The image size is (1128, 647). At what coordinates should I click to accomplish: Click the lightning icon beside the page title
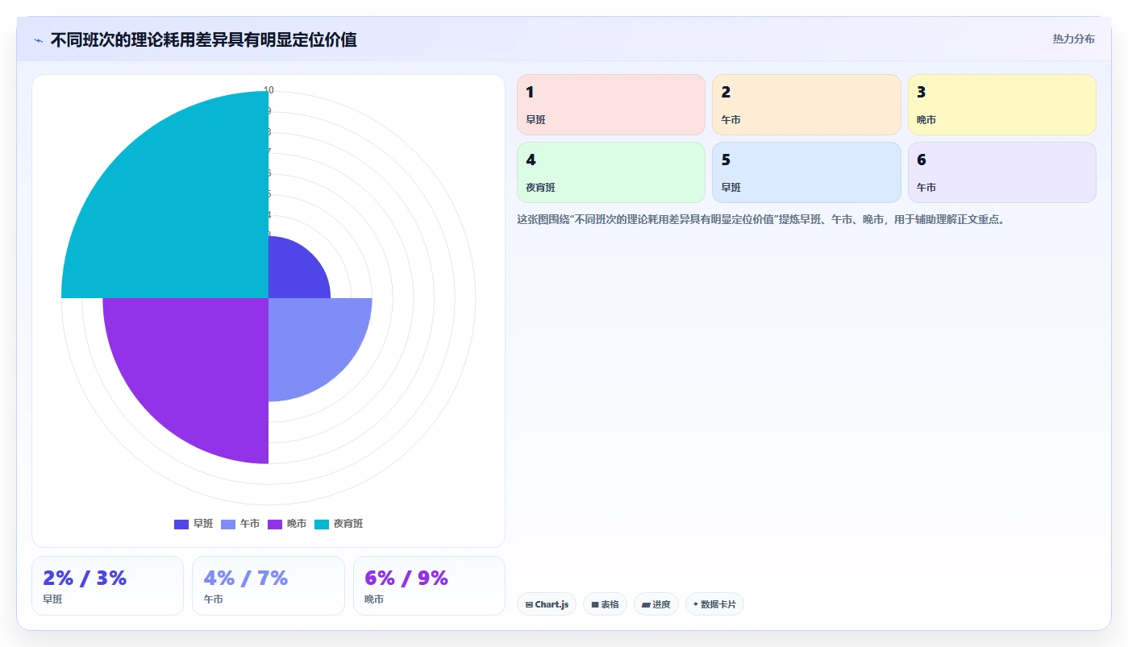point(39,40)
